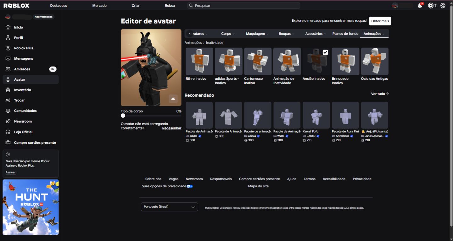Viewport: 453px width, 241px height.
Task: Open Mercado in top navigation
Action: coord(99,6)
